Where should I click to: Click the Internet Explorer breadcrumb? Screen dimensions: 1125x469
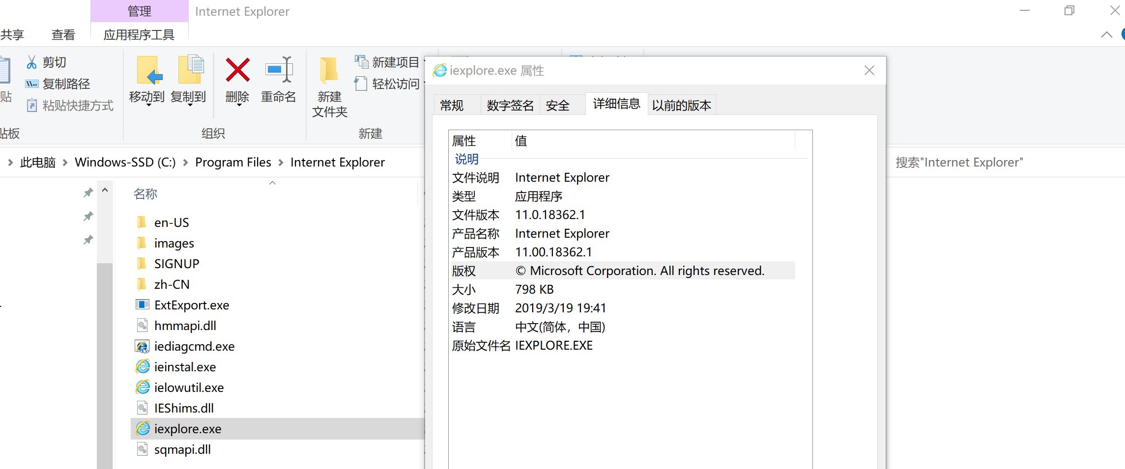click(x=338, y=163)
